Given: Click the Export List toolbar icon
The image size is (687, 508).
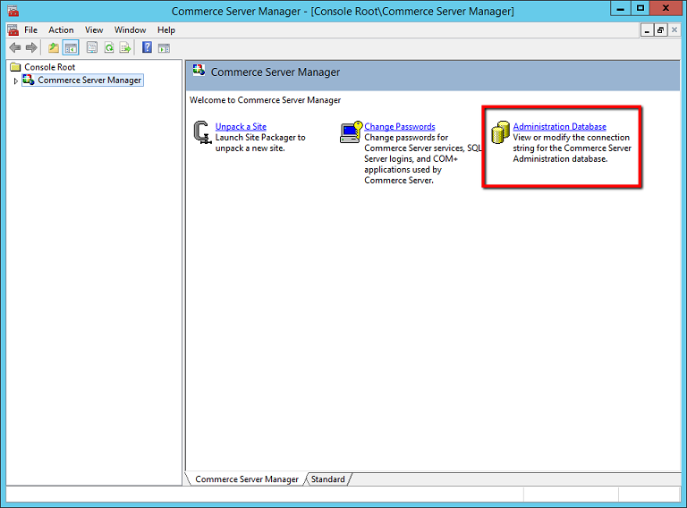Looking at the screenshot, I should (125, 47).
